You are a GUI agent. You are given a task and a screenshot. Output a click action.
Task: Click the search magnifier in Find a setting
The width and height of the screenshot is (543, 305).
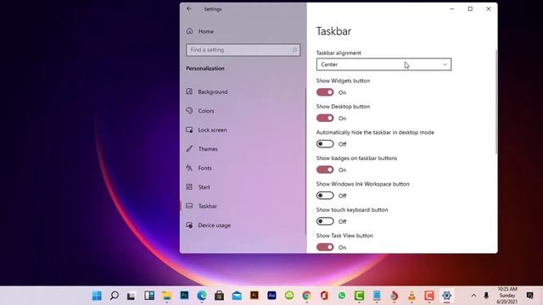coord(294,50)
